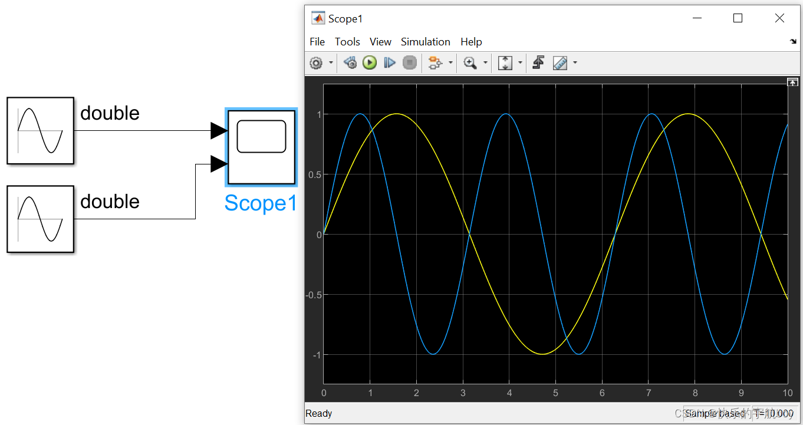Click the T=10.000 status bar field

pyautogui.click(x=772, y=413)
